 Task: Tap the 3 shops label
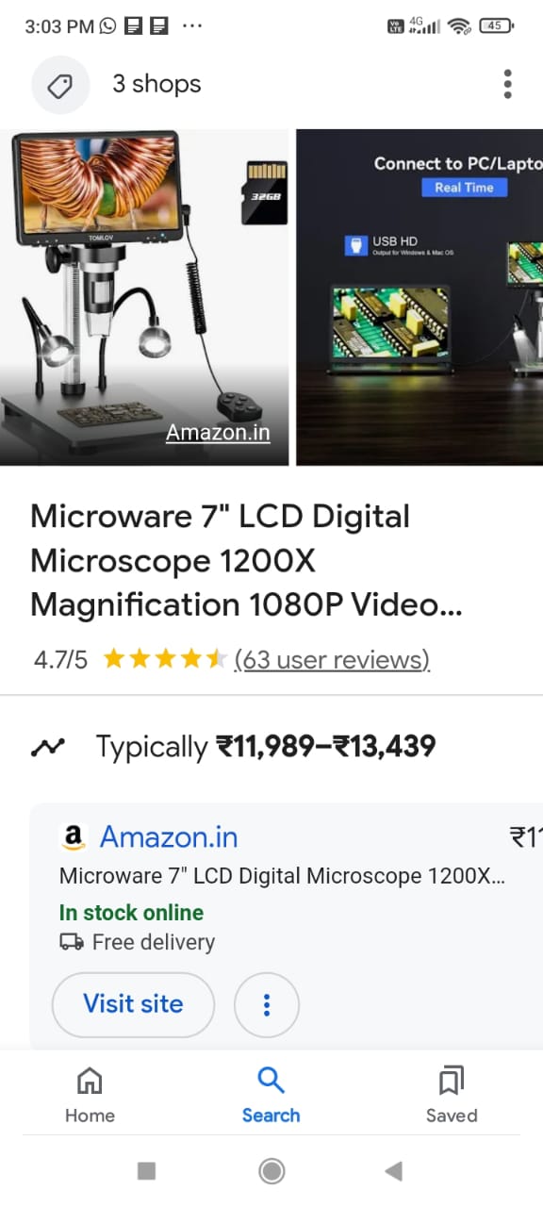(x=156, y=84)
